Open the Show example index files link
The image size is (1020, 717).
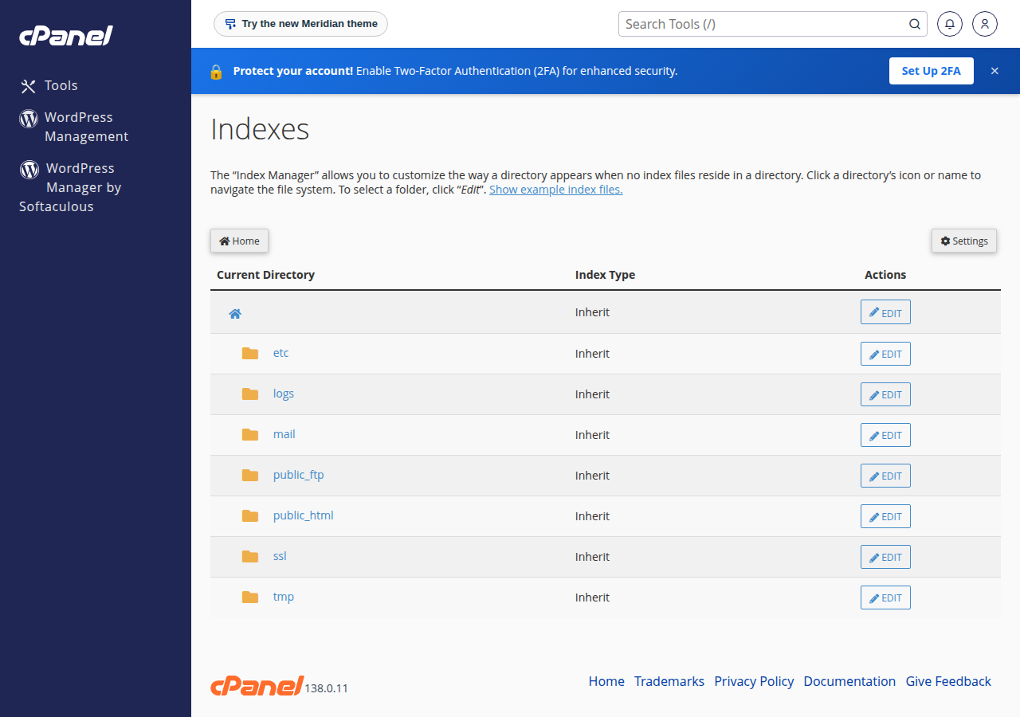click(556, 190)
